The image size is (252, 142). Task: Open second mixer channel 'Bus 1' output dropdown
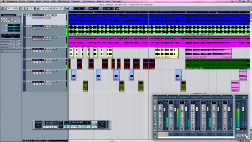pyautogui.click(x=174, y=135)
